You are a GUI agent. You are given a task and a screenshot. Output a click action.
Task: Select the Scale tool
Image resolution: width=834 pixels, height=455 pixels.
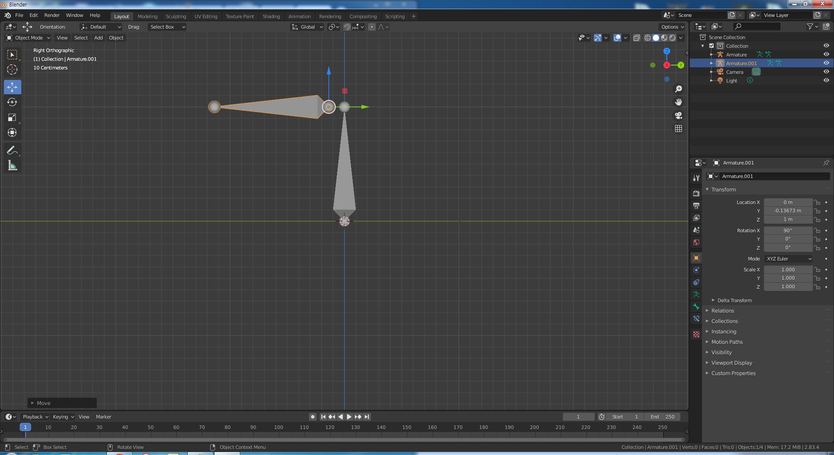pos(12,117)
